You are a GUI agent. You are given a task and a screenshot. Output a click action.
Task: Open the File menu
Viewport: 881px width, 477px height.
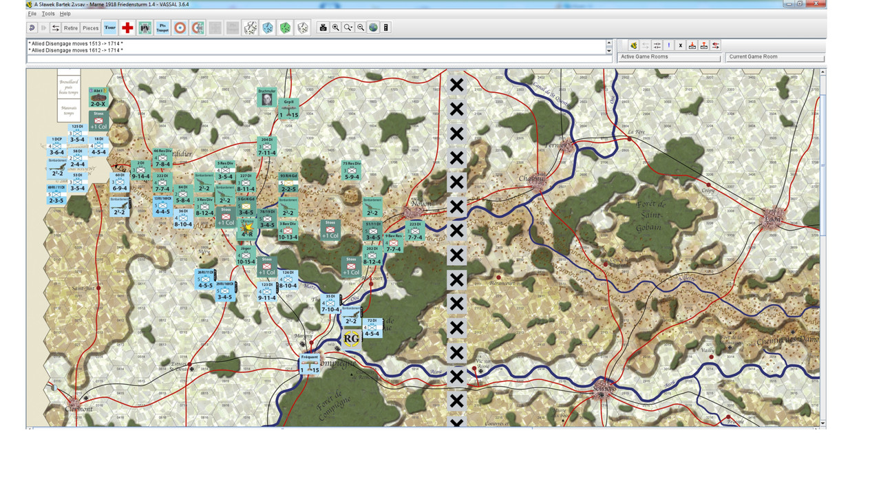point(32,14)
